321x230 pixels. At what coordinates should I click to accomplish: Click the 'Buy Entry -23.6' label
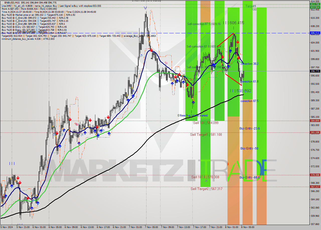(250, 128)
